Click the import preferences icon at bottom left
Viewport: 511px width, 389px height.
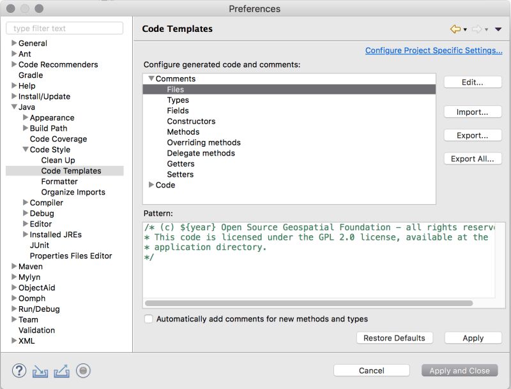(x=40, y=370)
